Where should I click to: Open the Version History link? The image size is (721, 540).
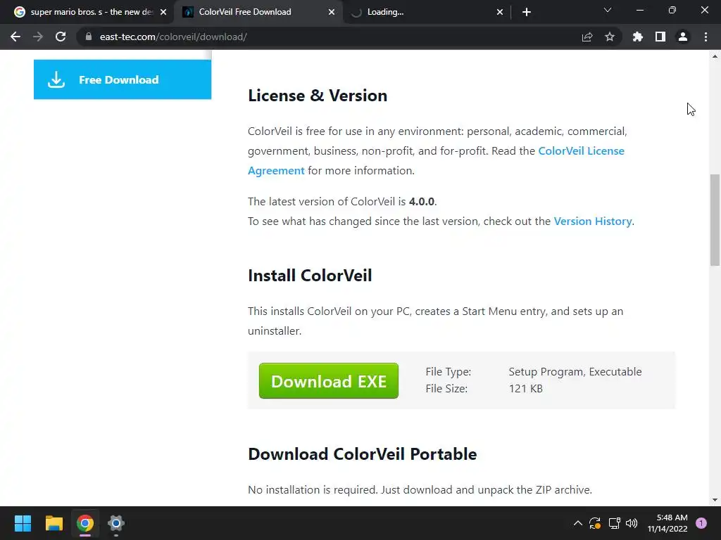tap(592, 221)
